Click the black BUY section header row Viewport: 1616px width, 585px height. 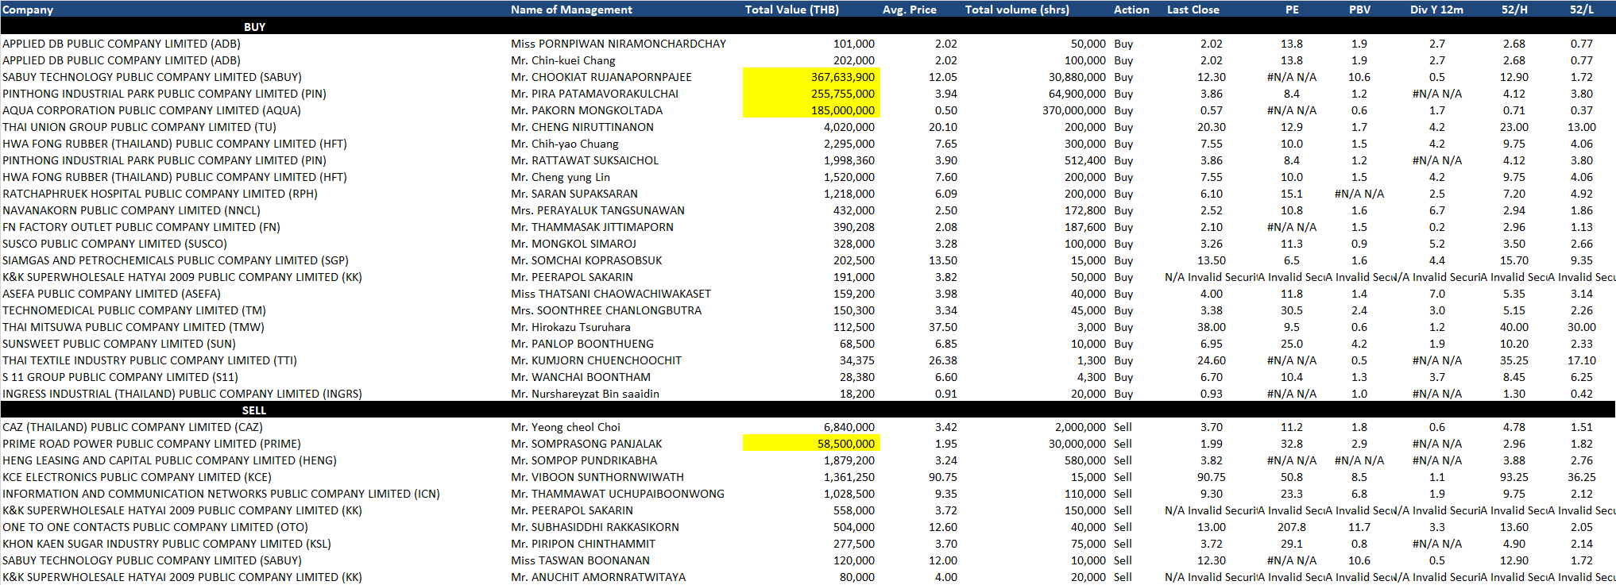pos(254,27)
